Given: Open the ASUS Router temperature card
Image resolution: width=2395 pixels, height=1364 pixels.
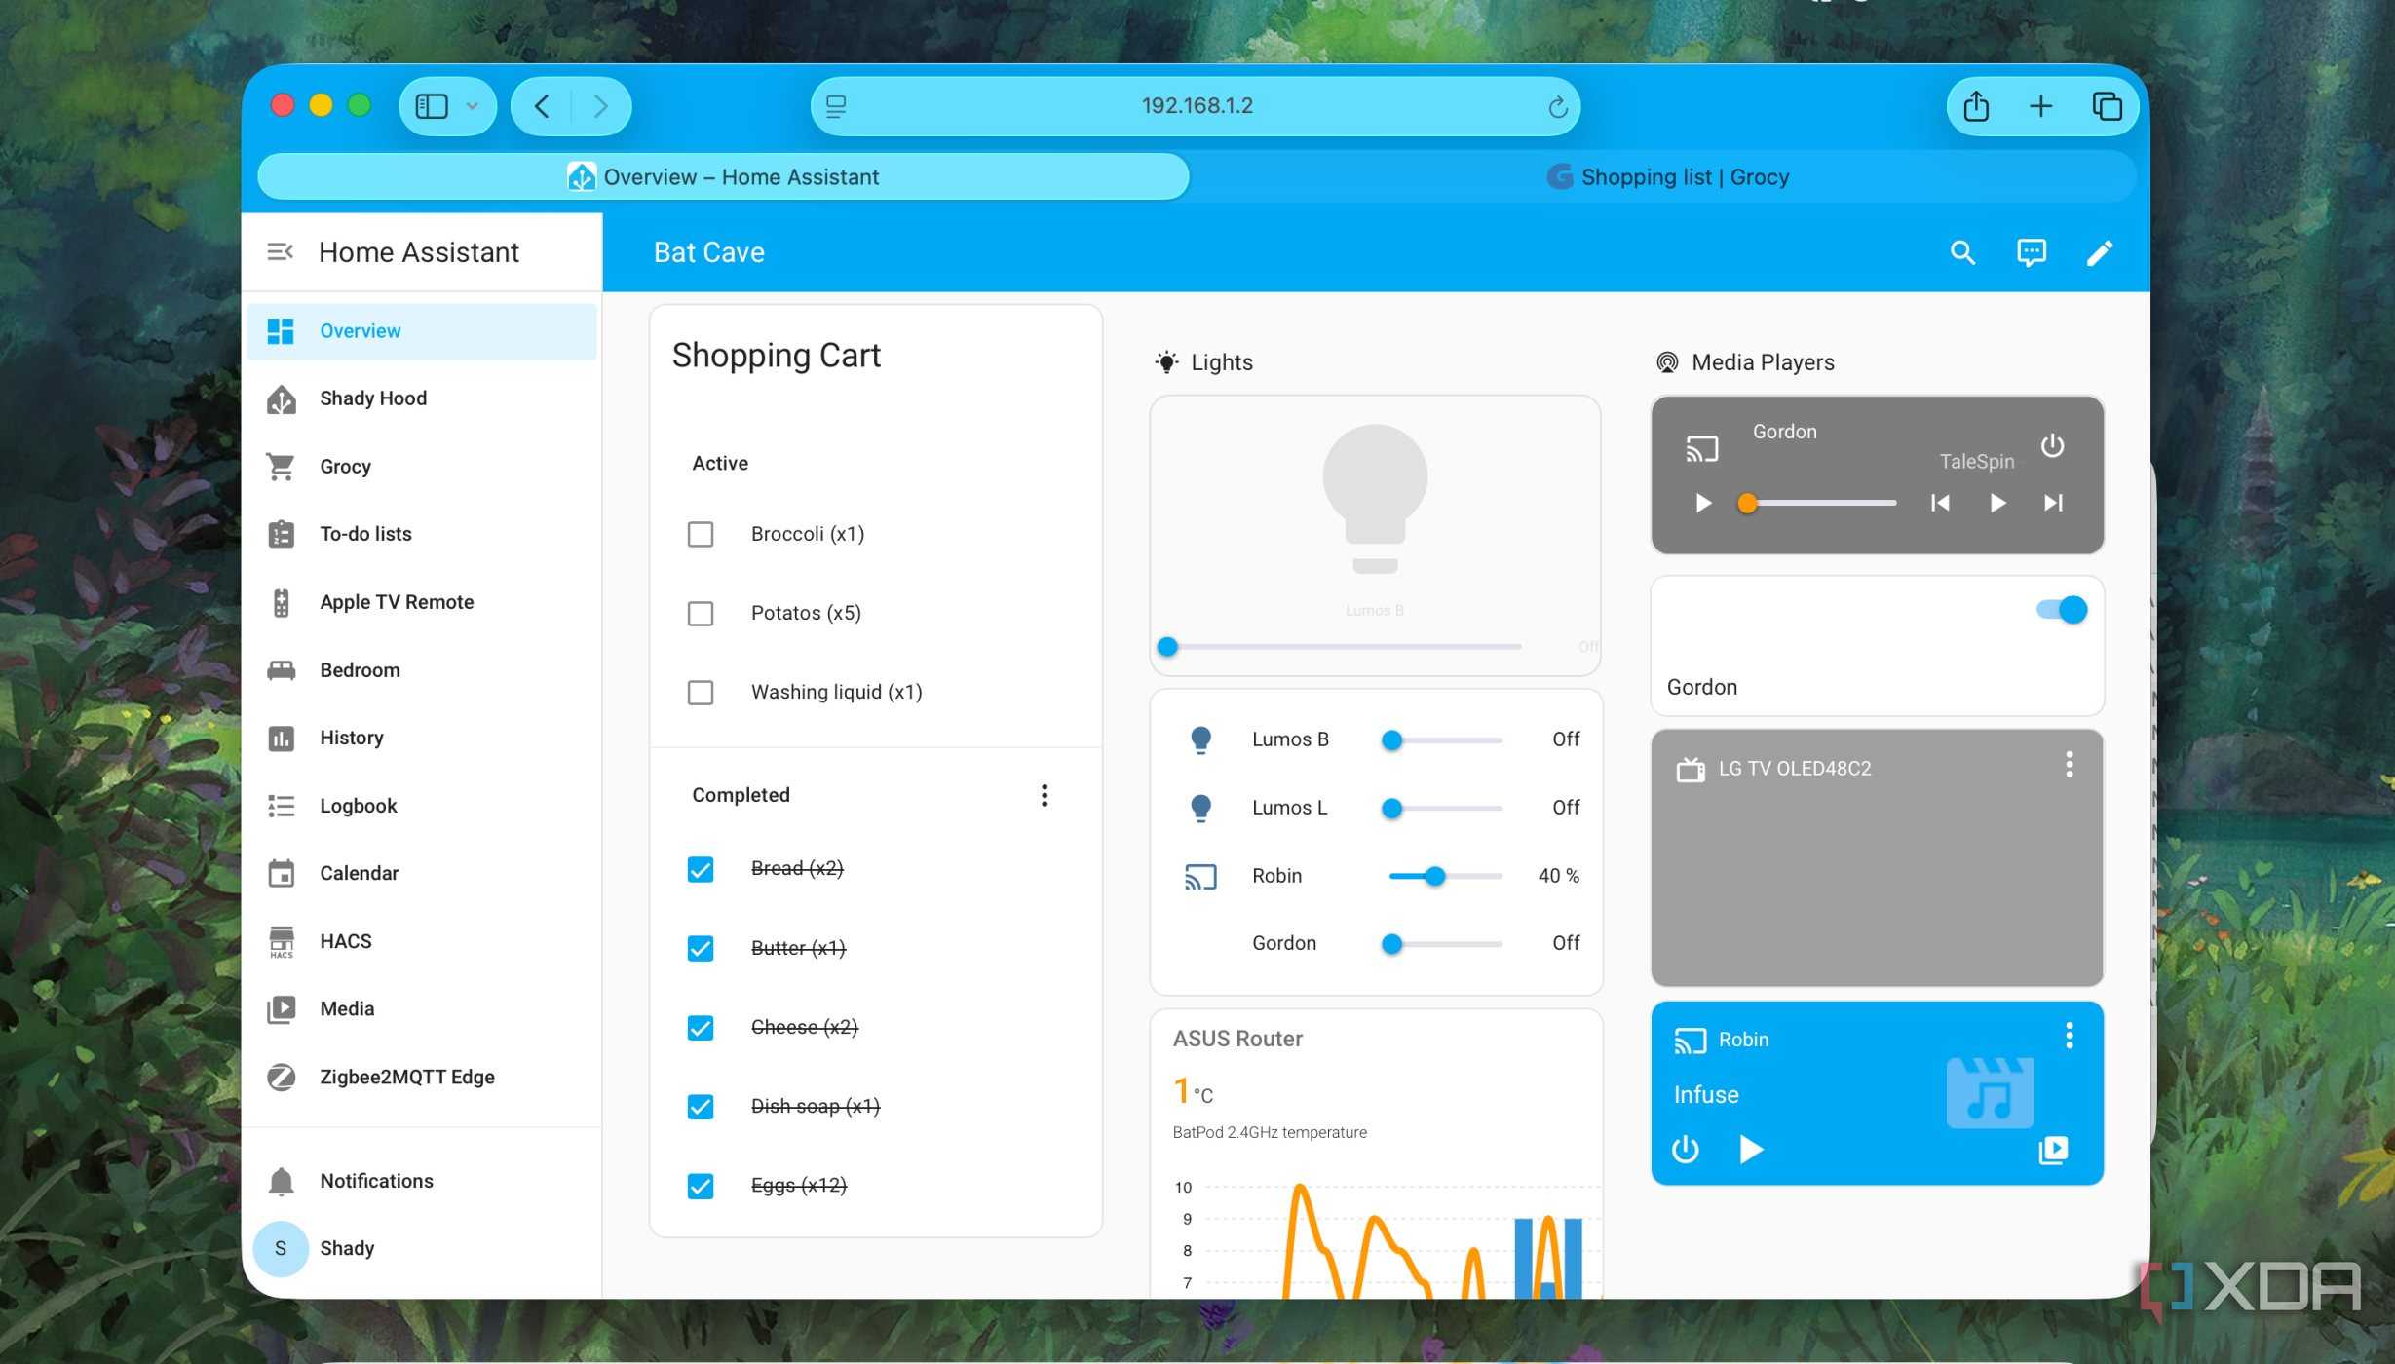Looking at the screenshot, I should (x=1376, y=1155).
